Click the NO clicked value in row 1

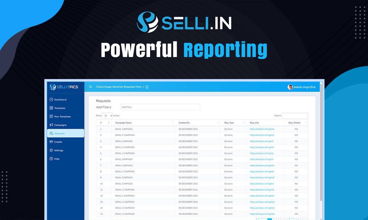[296, 129]
